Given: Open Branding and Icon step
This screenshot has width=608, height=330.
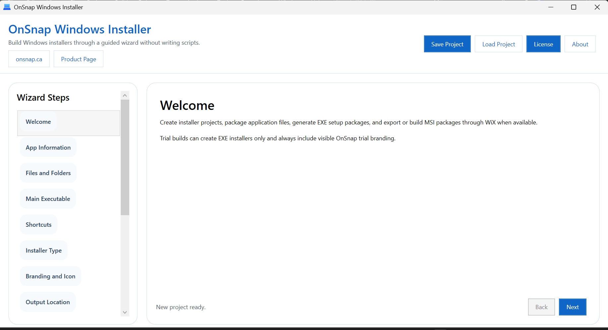Looking at the screenshot, I should (50, 276).
